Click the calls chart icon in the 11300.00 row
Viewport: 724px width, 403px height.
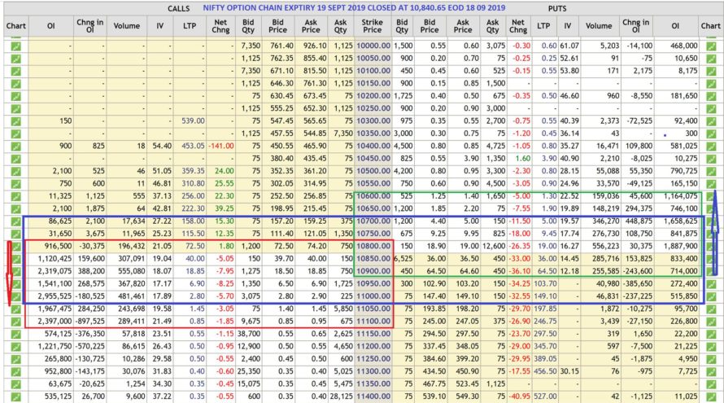[15, 371]
